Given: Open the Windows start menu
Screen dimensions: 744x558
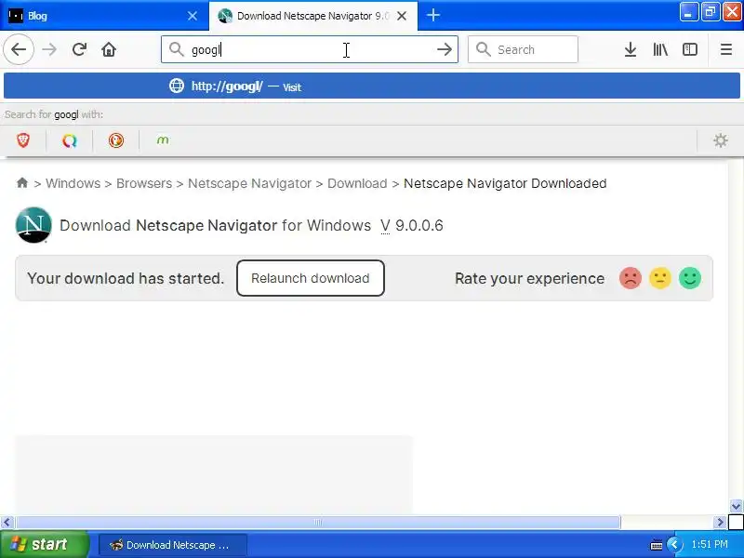Looking at the screenshot, I should pyautogui.click(x=44, y=544).
